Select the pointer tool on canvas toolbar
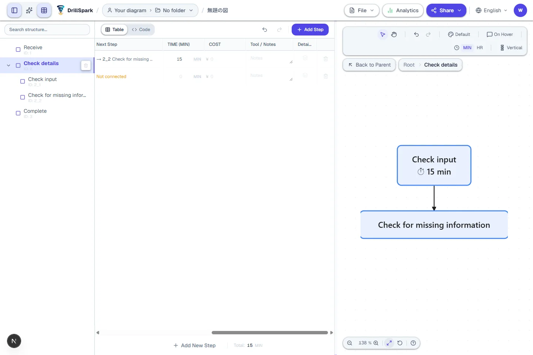The image size is (533, 355). [x=383, y=34]
